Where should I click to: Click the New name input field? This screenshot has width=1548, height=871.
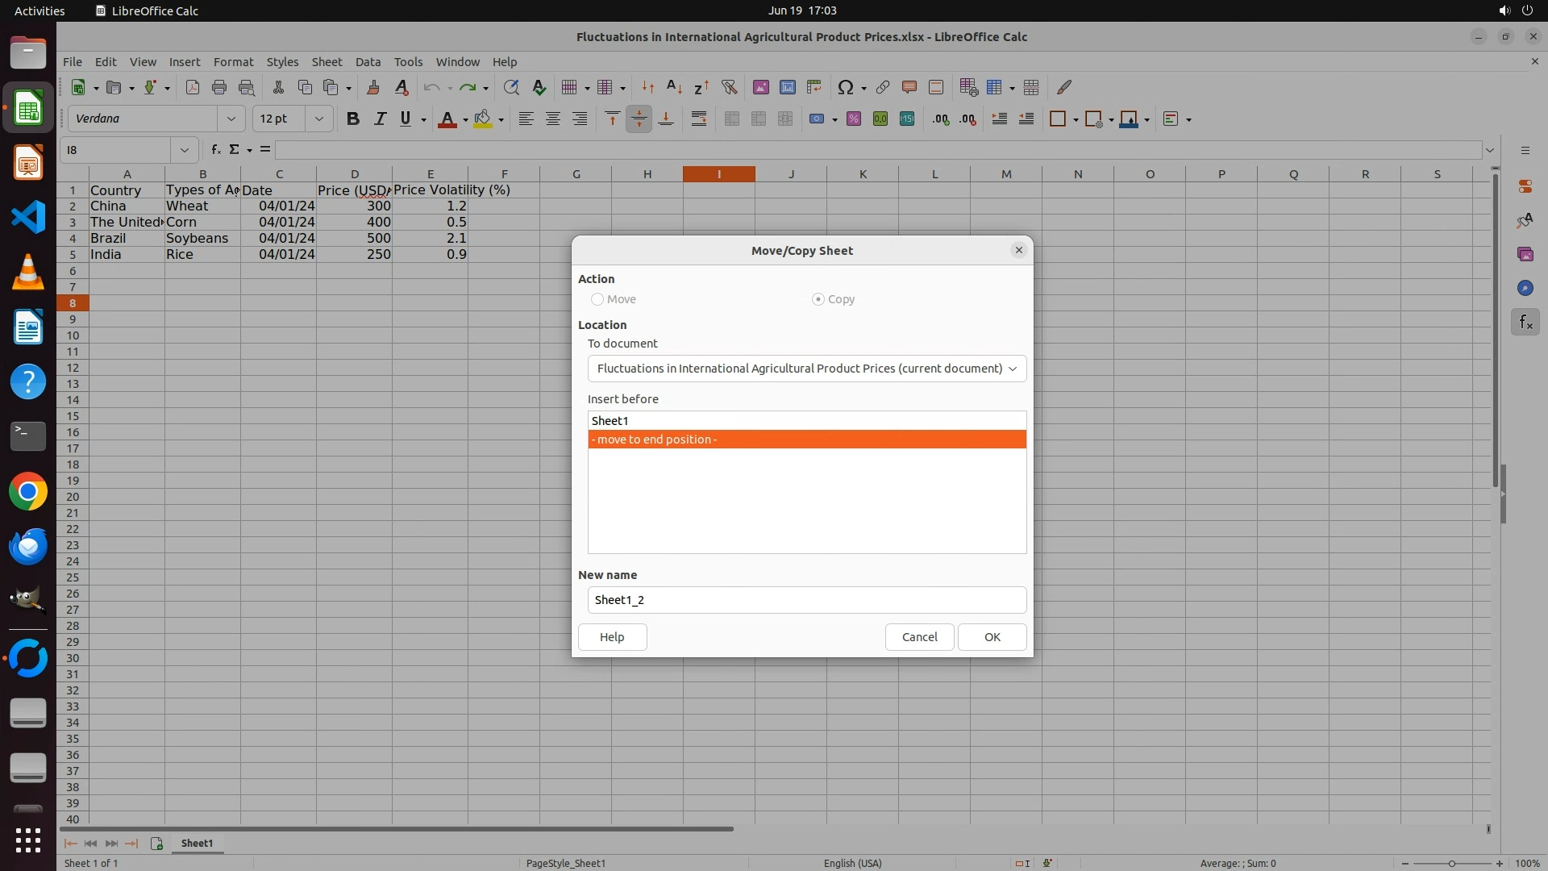pos(806,600)
